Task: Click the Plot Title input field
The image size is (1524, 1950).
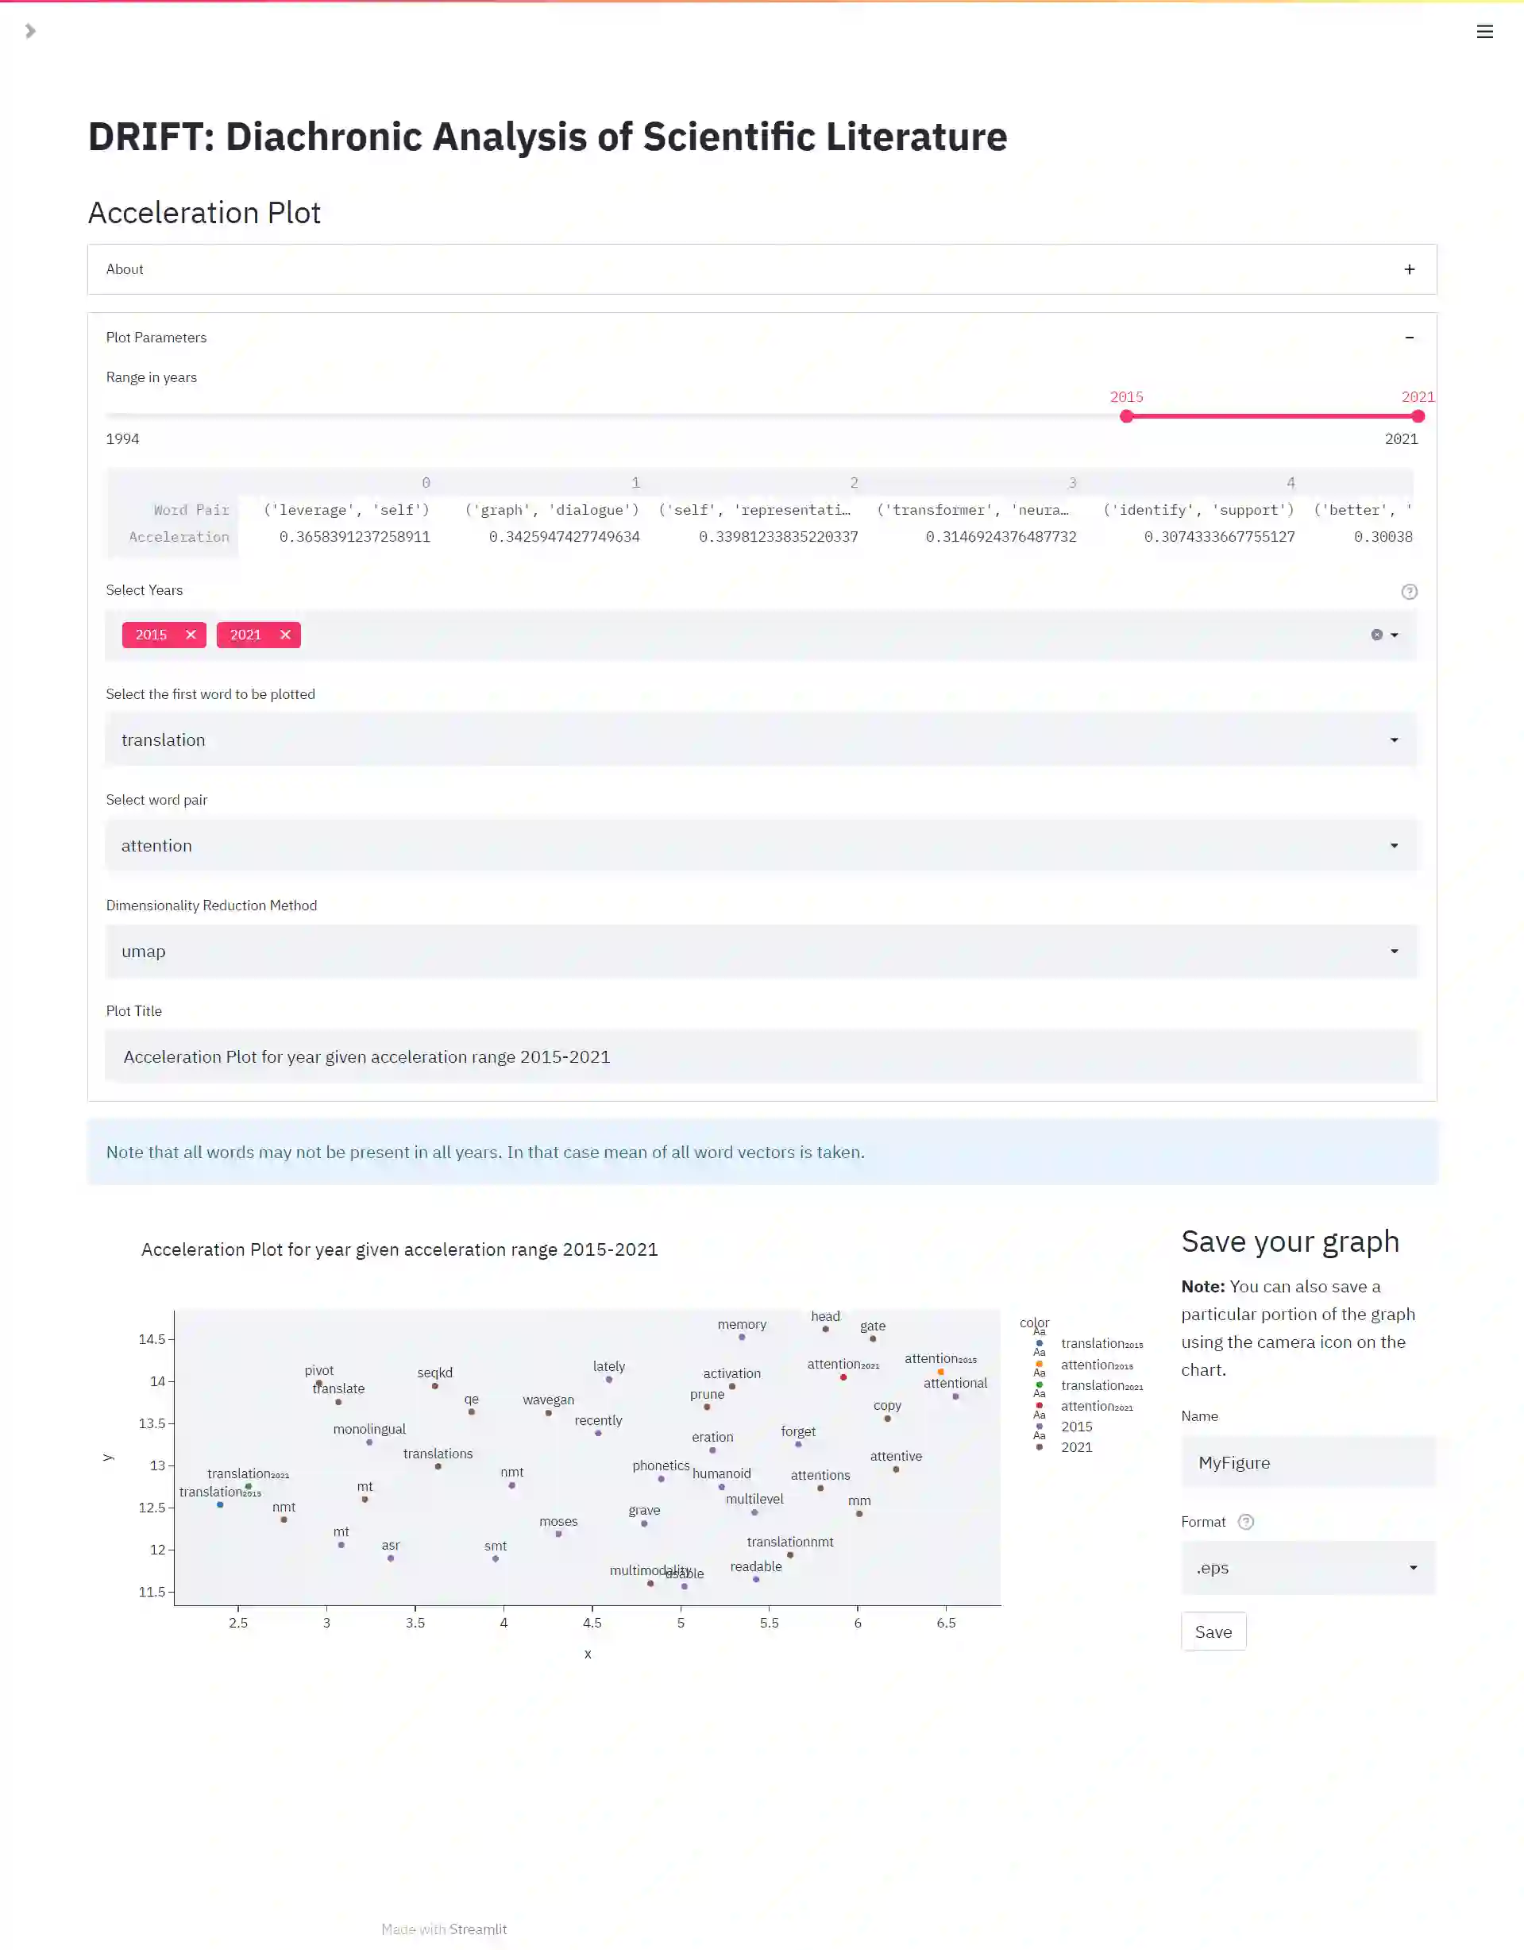Action: pyautogui.click(x=760, y=1057)
